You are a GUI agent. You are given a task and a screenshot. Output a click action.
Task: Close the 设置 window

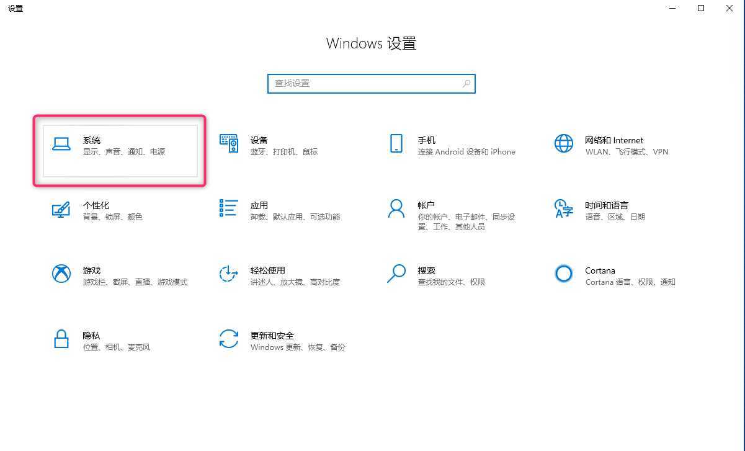(729, 8)
